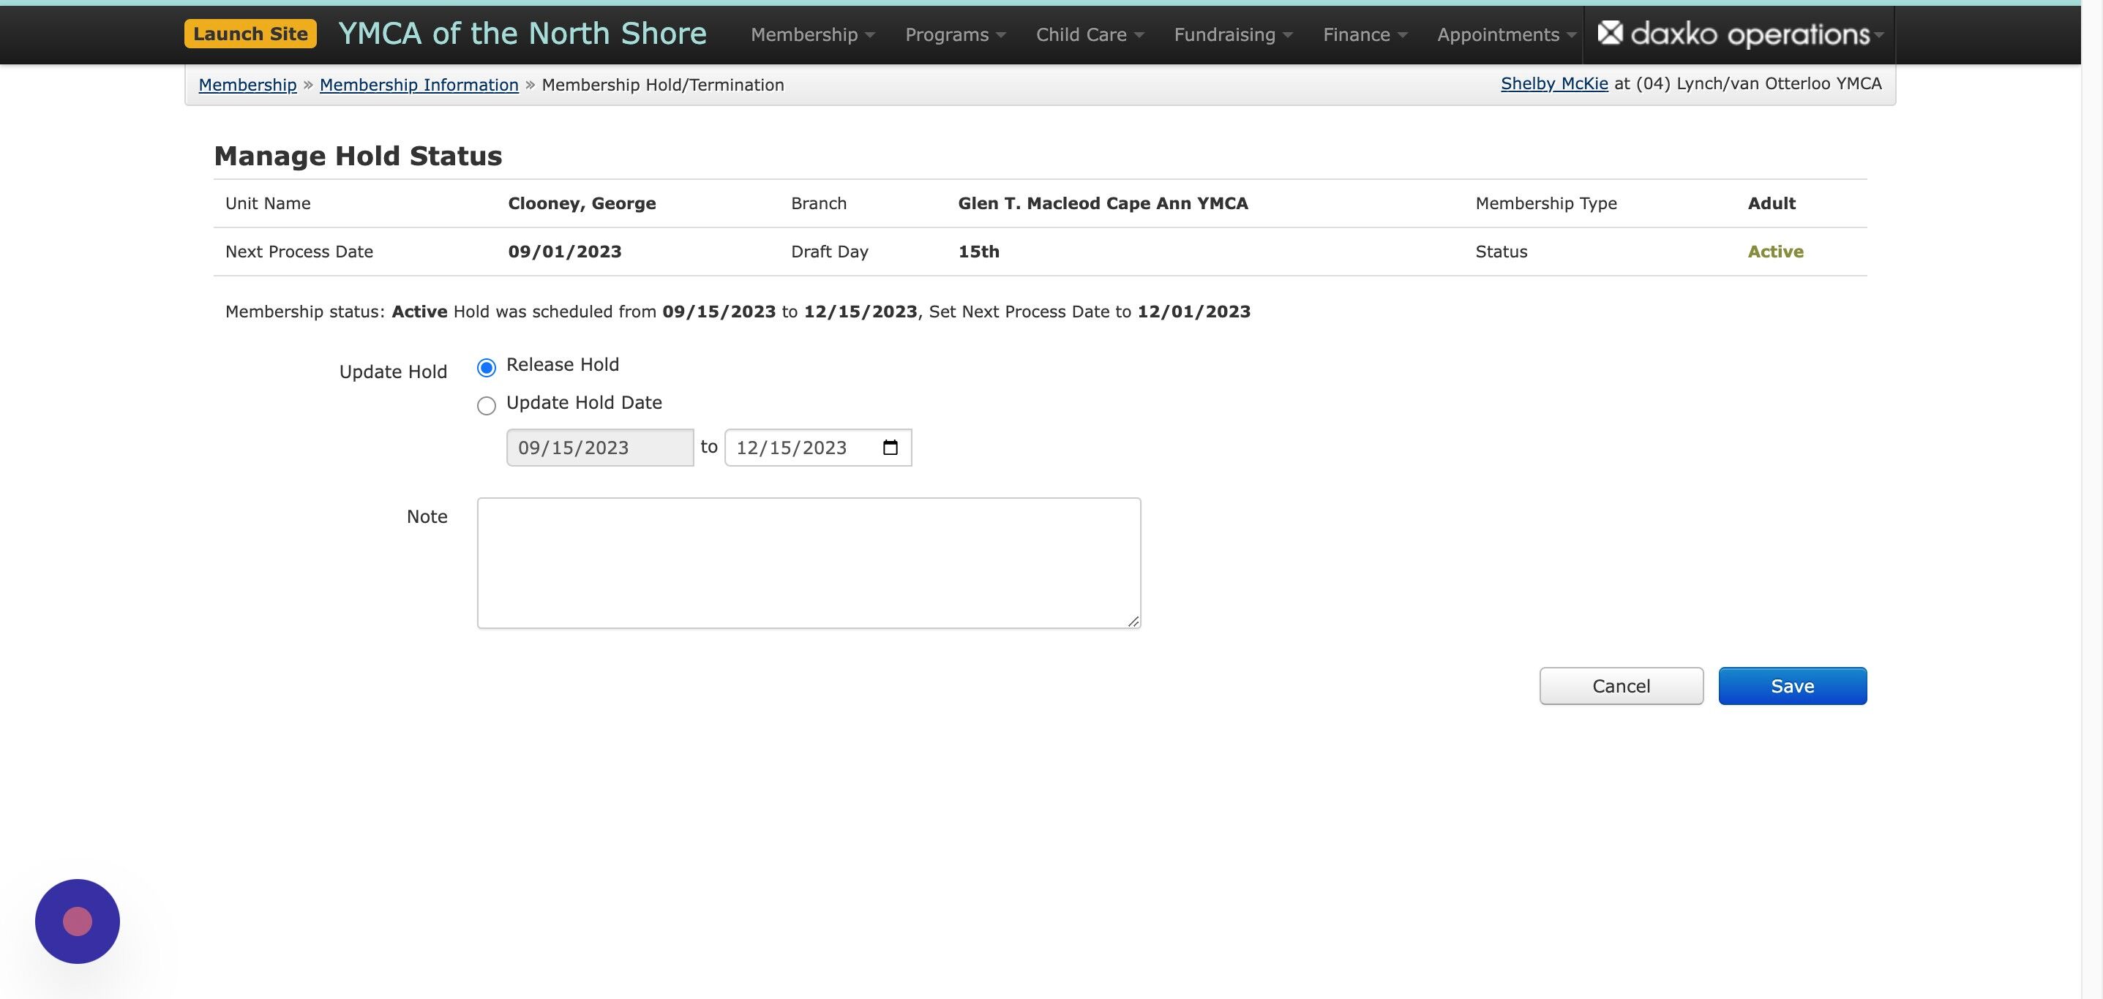Click the Cancel button

pos(1622,685)
